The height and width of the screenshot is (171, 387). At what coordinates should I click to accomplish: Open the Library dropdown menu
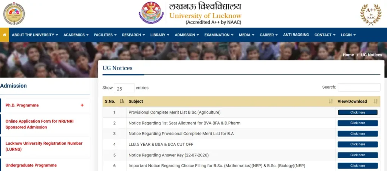pyautogui.click(x=160, y=35)
